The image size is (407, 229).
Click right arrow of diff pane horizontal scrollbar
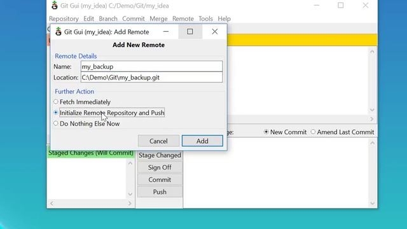[372, 119]
